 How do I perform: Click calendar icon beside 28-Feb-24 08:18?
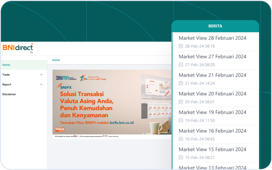[x=181, y=46]
